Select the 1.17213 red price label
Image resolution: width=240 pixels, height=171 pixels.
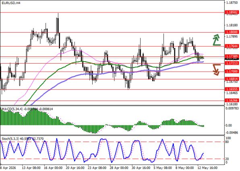click(x=232, y=63)
